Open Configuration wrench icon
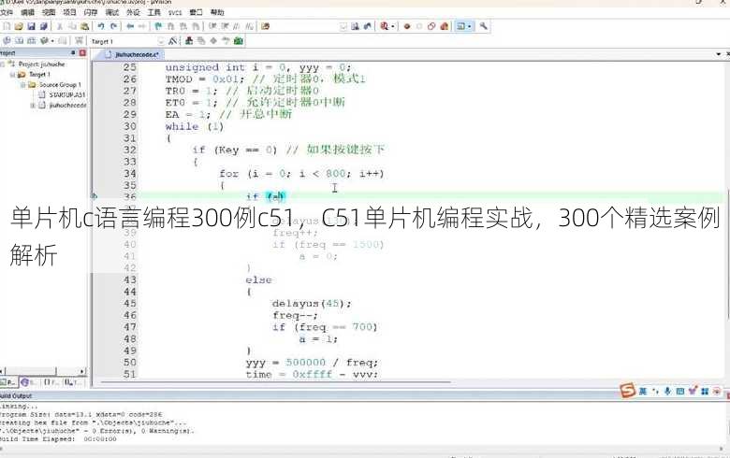730x458 pixels. [x=483, y=26]
